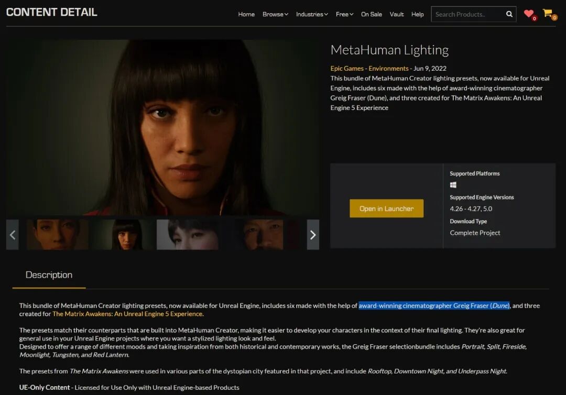The width and height of the screenshot is (566, 395).
Task: Open the Environments category link
Action: [x=388, y=69]
